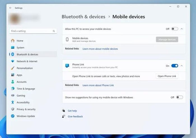196x138 pixels.
Task: Click the Network & internet wifi icon
Action: tap(13, 61)
